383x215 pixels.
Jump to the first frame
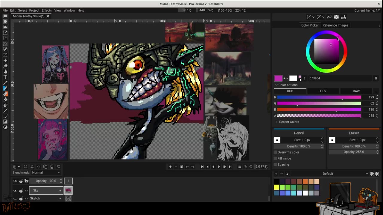(202, 167)
